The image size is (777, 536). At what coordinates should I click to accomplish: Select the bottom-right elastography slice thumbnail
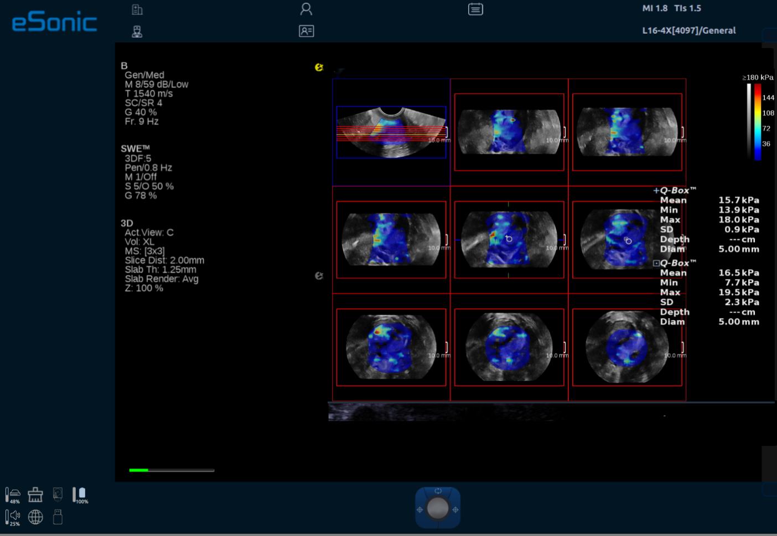point(626,347)
